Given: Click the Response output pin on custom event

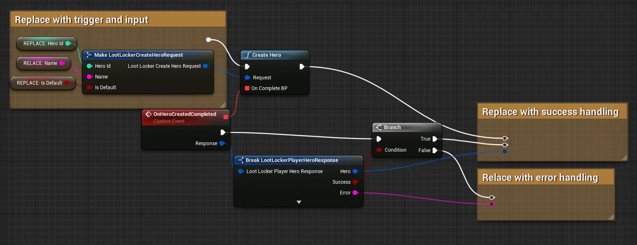Looking at the screenshot, I should coord(222,143).
